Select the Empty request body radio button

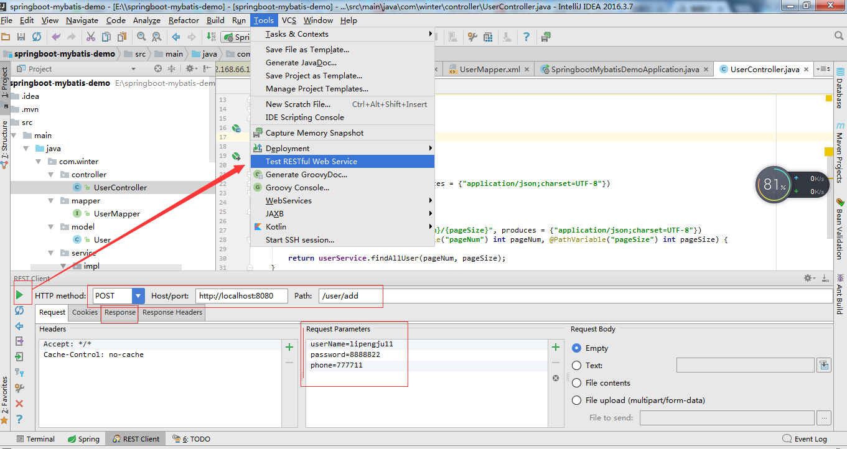pos(576,348)
